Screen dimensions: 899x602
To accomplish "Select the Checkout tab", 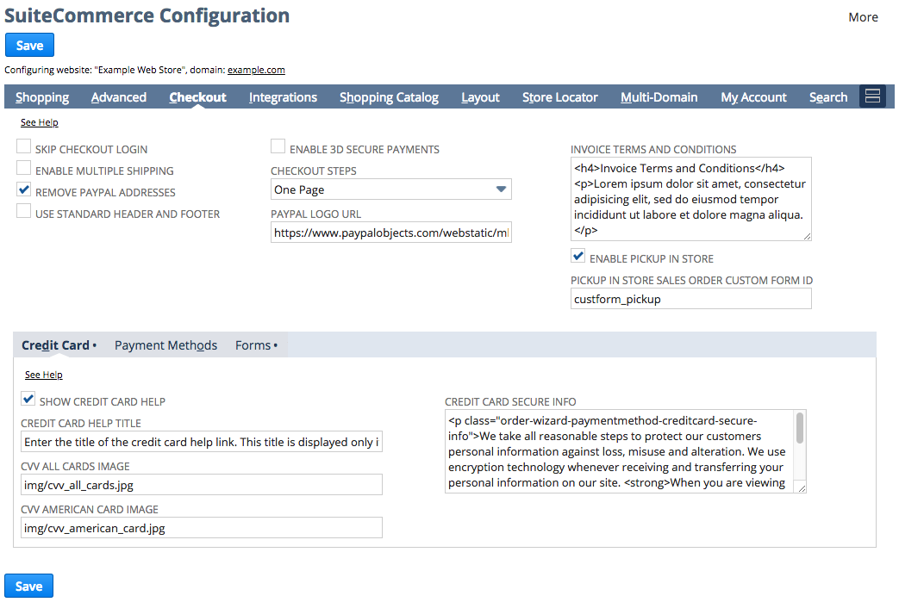I will (x=197, y=97).
